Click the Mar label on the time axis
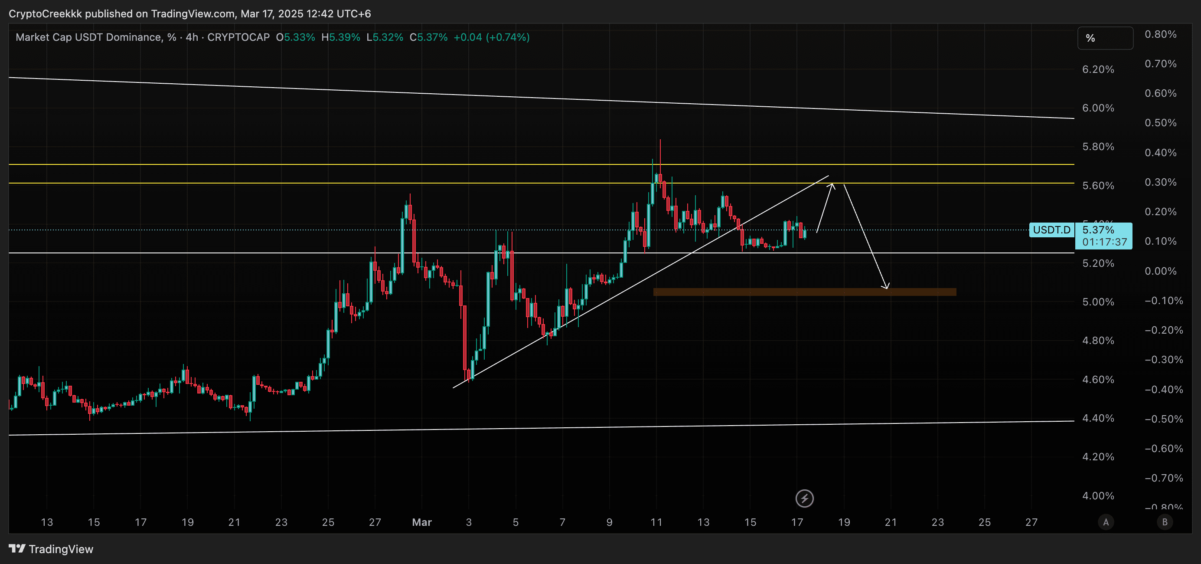1201x564 pixels. 421,522
